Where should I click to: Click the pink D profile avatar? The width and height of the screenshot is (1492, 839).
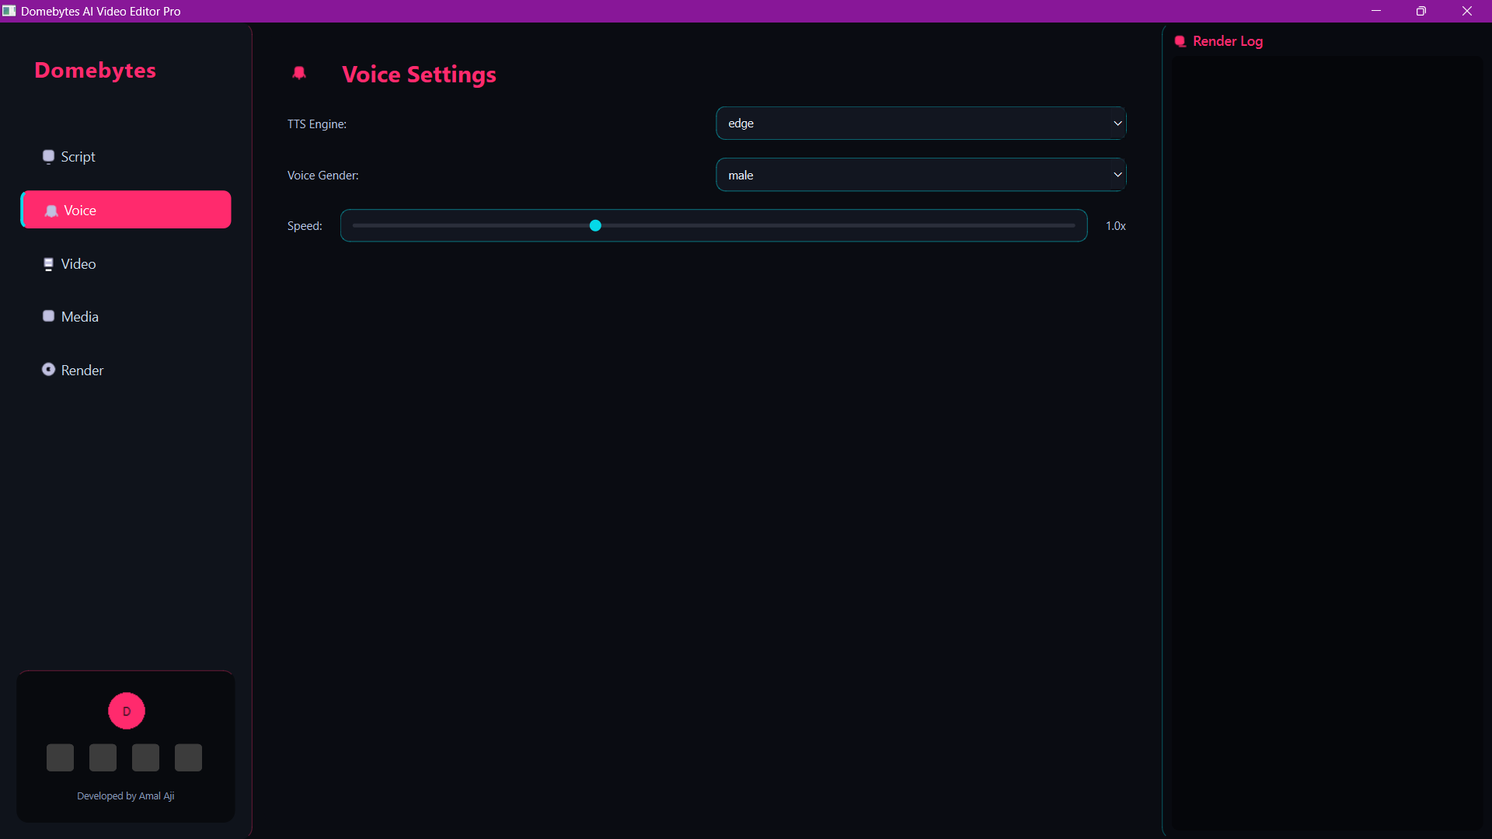click(126, 711)
